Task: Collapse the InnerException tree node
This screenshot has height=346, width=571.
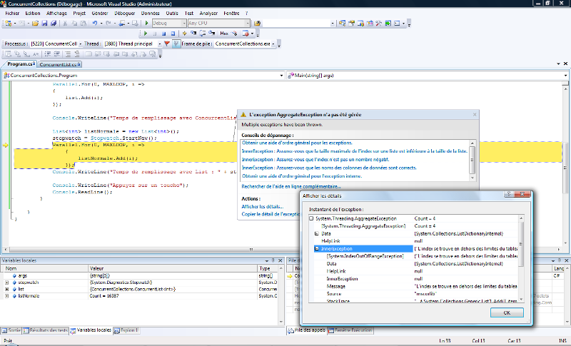Action: [x=317, y=248]
